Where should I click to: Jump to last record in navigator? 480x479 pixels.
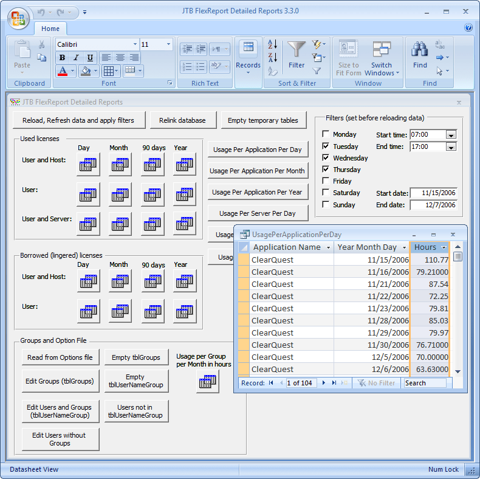click(334, 383)
